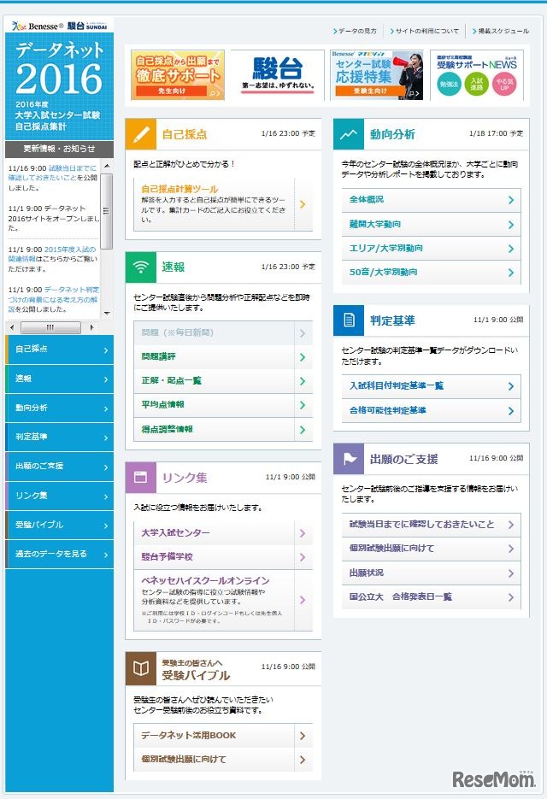Click the やる気UP pink circle
The width and height of the screenshot is (547, 799).
tap(504, 84)
